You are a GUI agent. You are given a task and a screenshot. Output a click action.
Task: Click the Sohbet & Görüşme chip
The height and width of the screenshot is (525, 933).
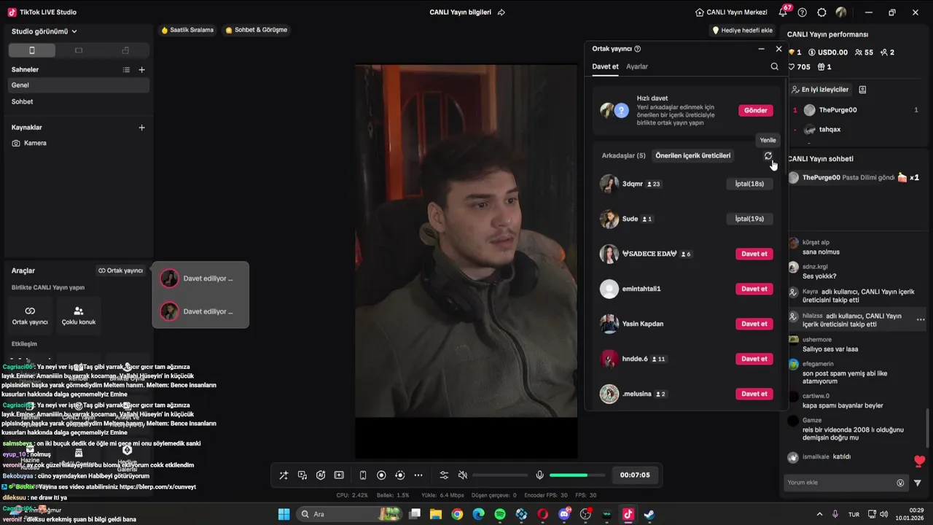click(257, 30)
